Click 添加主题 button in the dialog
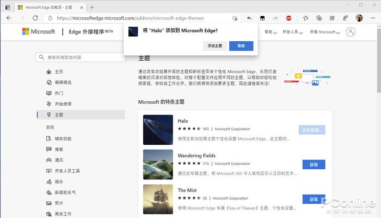381x218 pixels. click(x=214, y=46)
